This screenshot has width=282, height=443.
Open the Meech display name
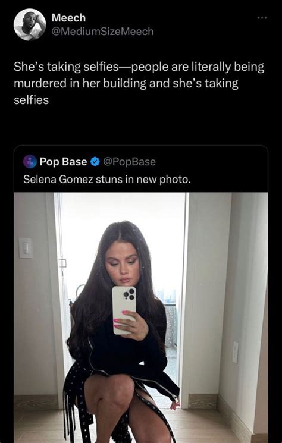click(68, 18)
